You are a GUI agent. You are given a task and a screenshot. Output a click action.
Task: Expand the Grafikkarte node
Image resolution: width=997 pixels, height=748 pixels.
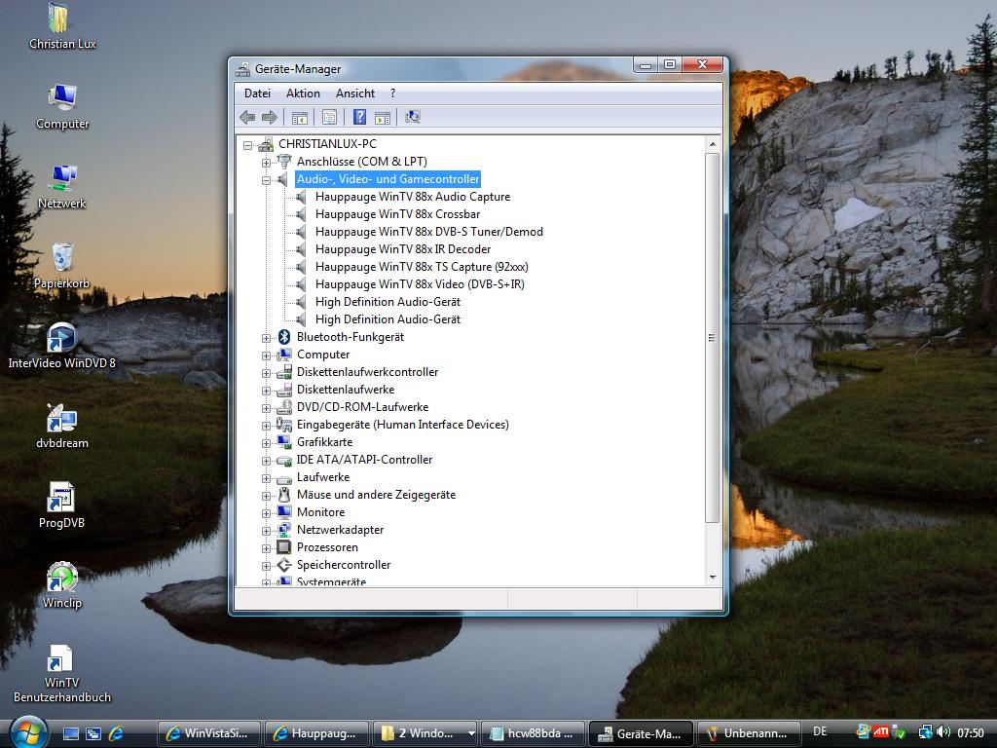[x=266, y=443]
